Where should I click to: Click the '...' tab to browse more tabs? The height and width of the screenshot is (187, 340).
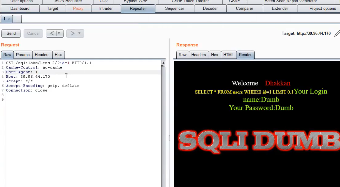pyautogui.click(x=17, y=19)
